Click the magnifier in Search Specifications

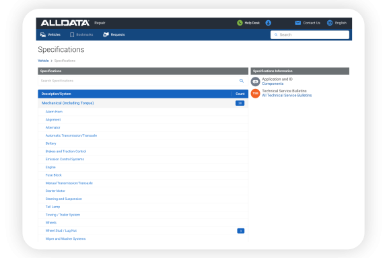(x=242, y=81)
